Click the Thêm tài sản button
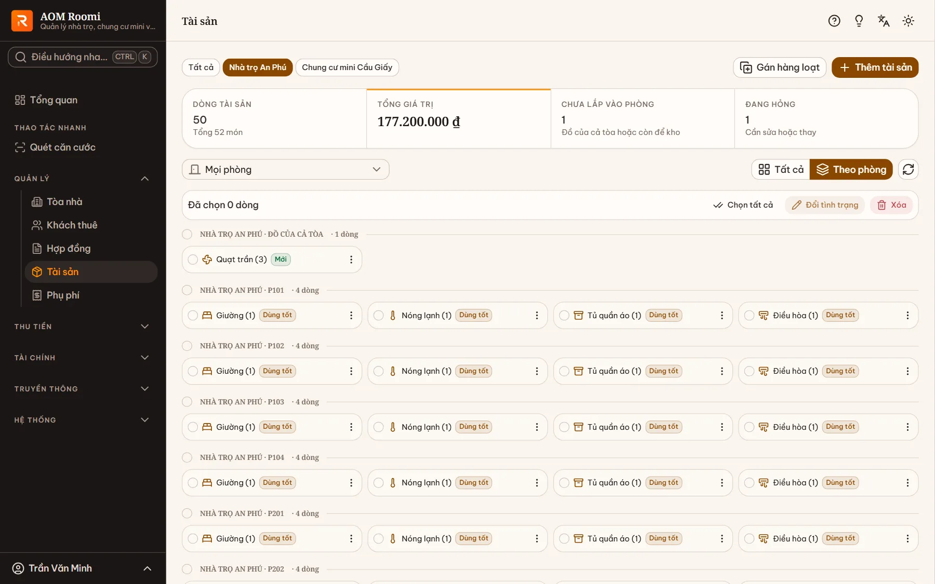Screen dimensions: 935x584 [875, 67]
